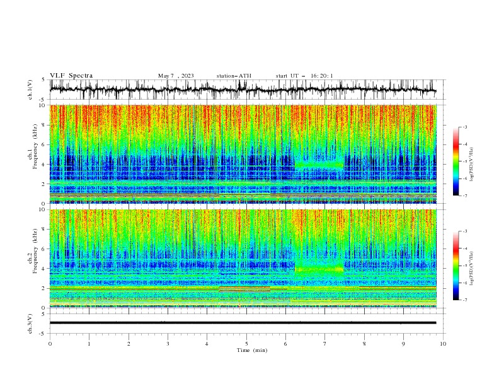Screen dimensions: 499x386
Task: Select the date label May 7, 2023
Action: pos(176,76)
